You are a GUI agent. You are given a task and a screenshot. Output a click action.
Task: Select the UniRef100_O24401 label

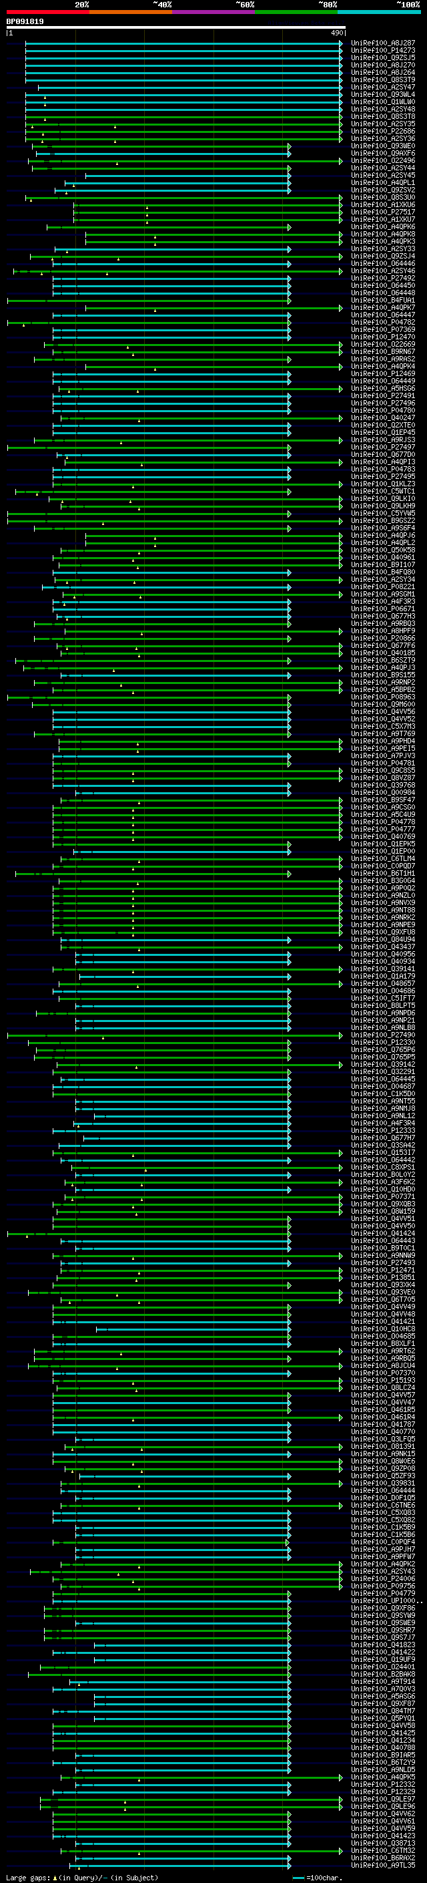383,1667
